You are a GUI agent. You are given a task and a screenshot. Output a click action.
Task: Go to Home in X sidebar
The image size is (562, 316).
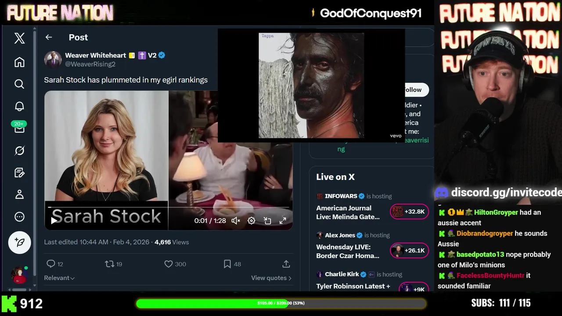19,62
